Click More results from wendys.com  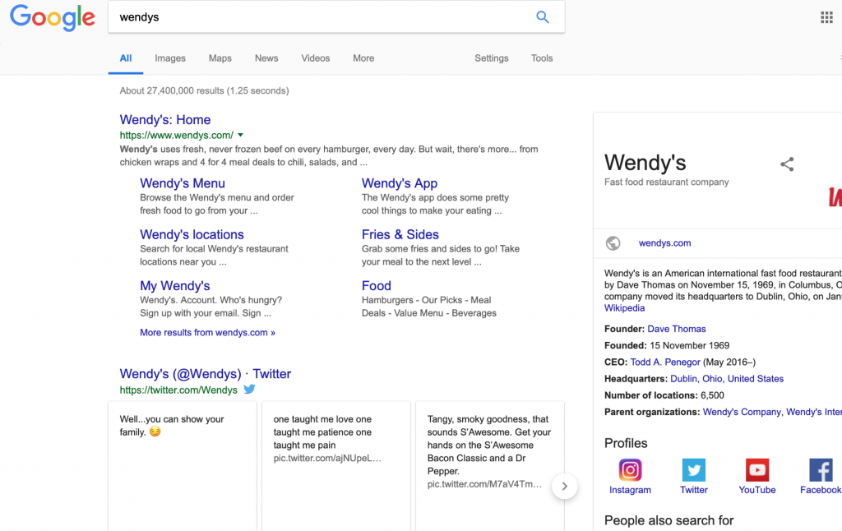(207, 333)
